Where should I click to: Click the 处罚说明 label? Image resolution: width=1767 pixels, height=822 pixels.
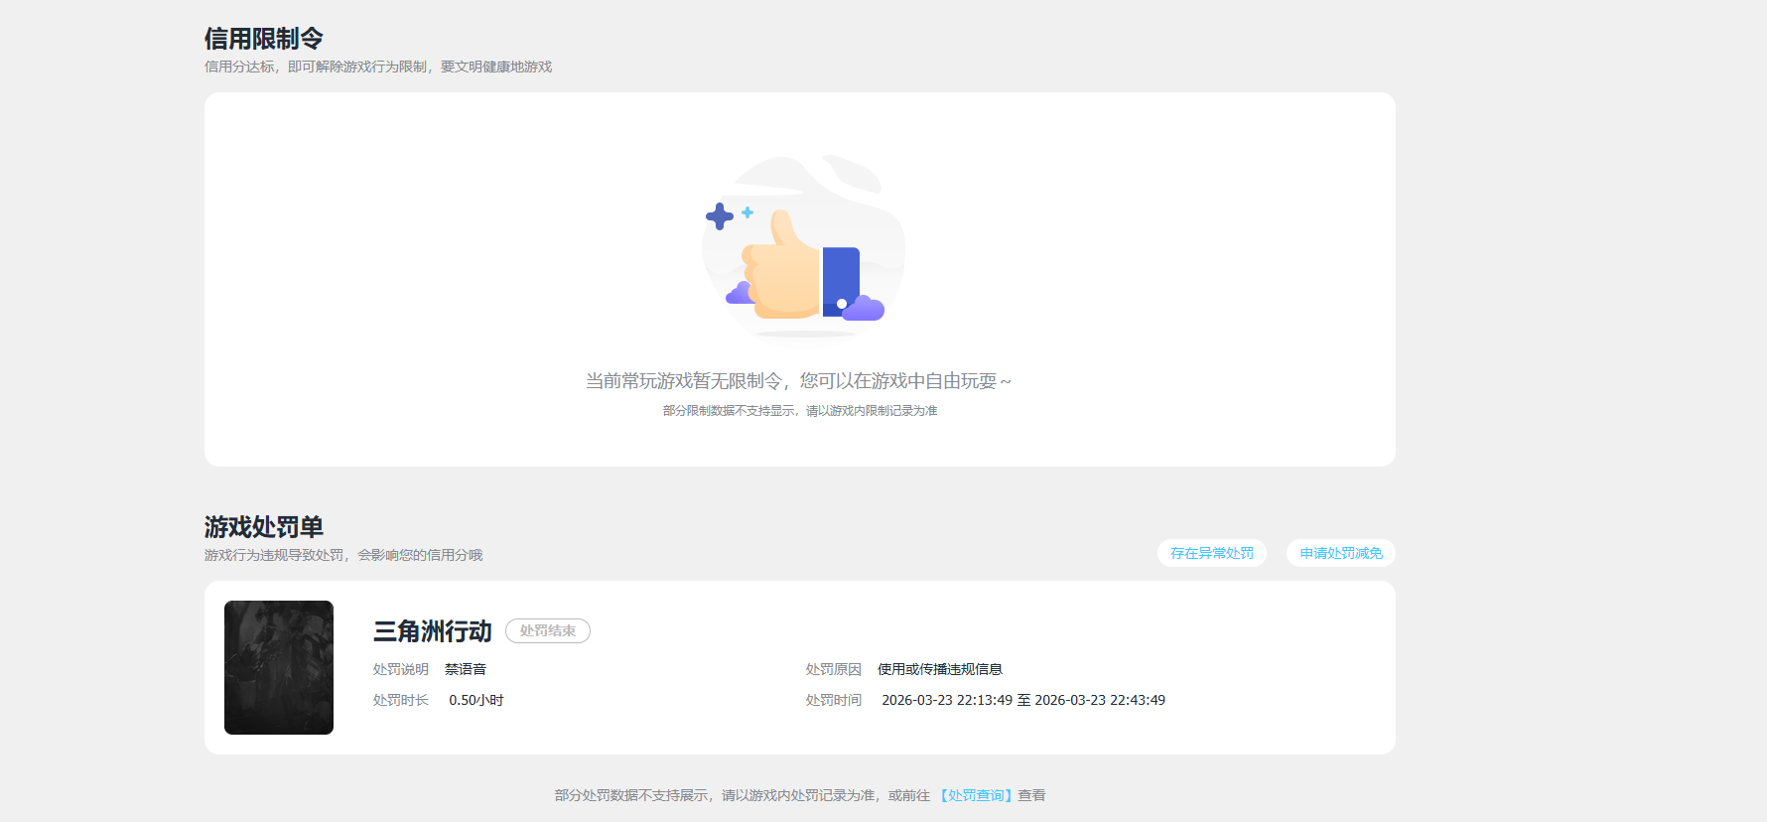click(401, 669)
